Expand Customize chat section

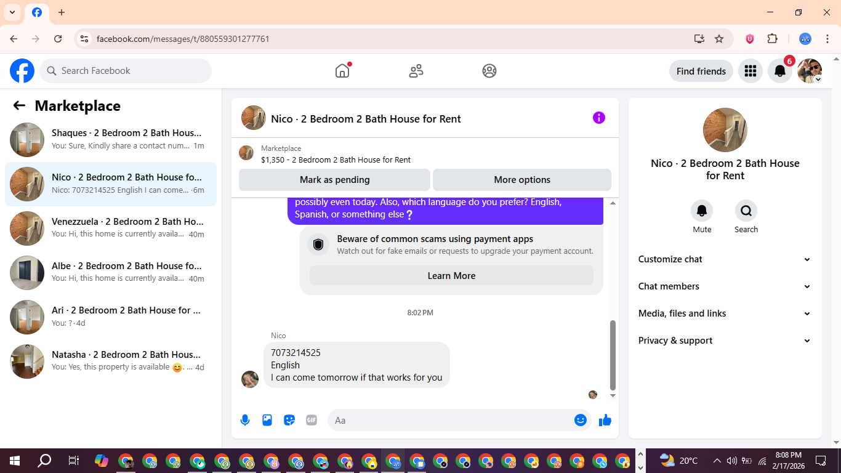point(725,259)
